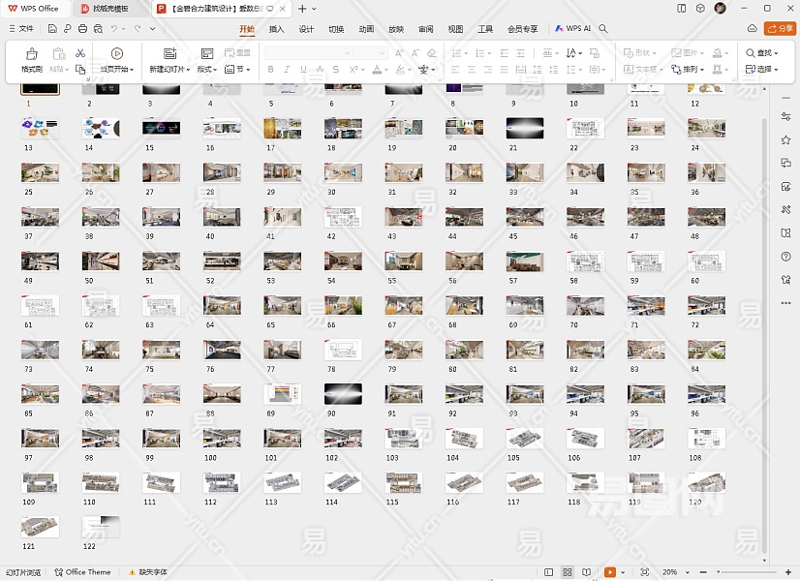Expand the 版式 layout dropdown
The width and height of the screenshot is (800, 581).
click(x=207, y=70)
